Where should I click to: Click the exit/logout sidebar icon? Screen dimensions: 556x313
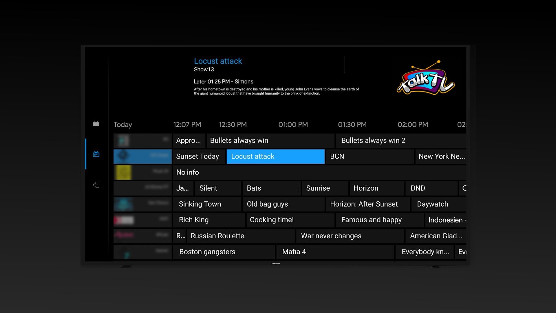click(96, 185)
